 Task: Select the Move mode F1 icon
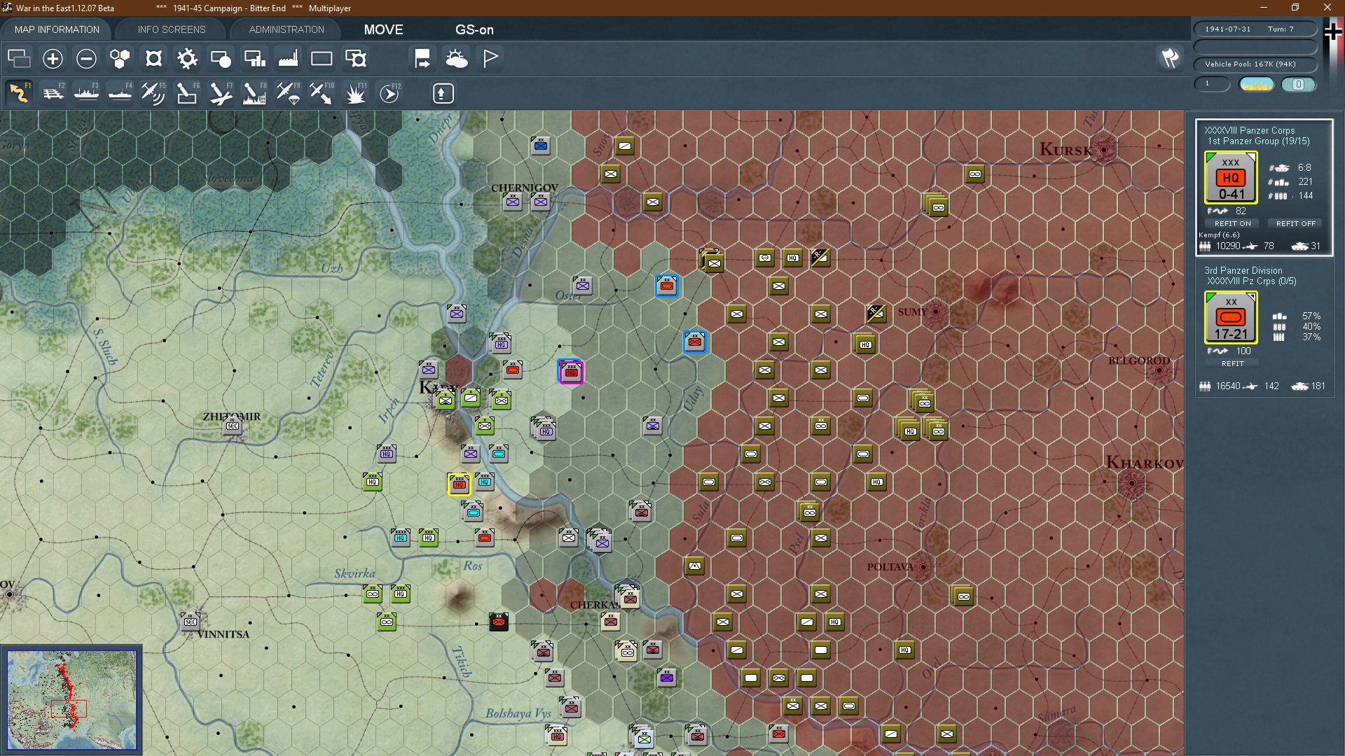click(19, 93)
